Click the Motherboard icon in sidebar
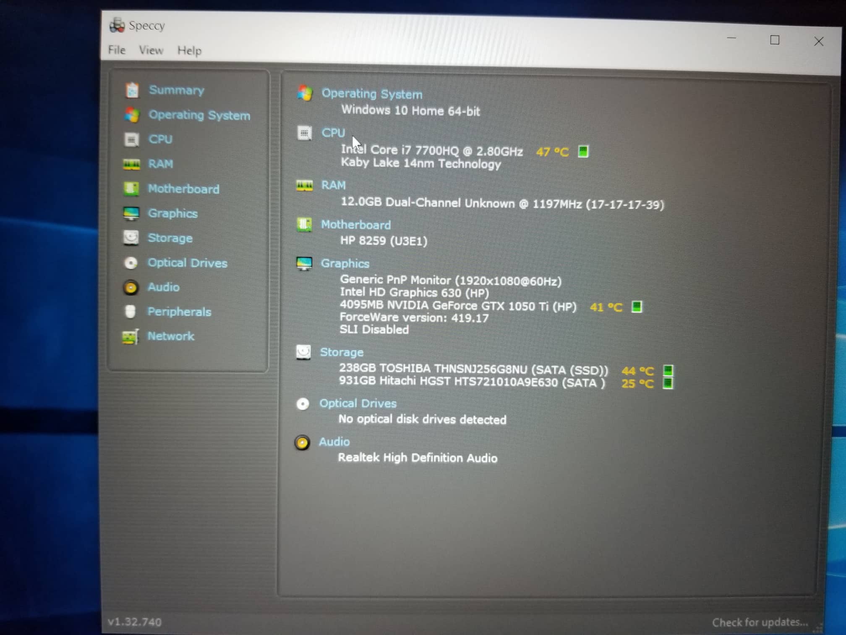846x635 pixels. tap(131, 189)
